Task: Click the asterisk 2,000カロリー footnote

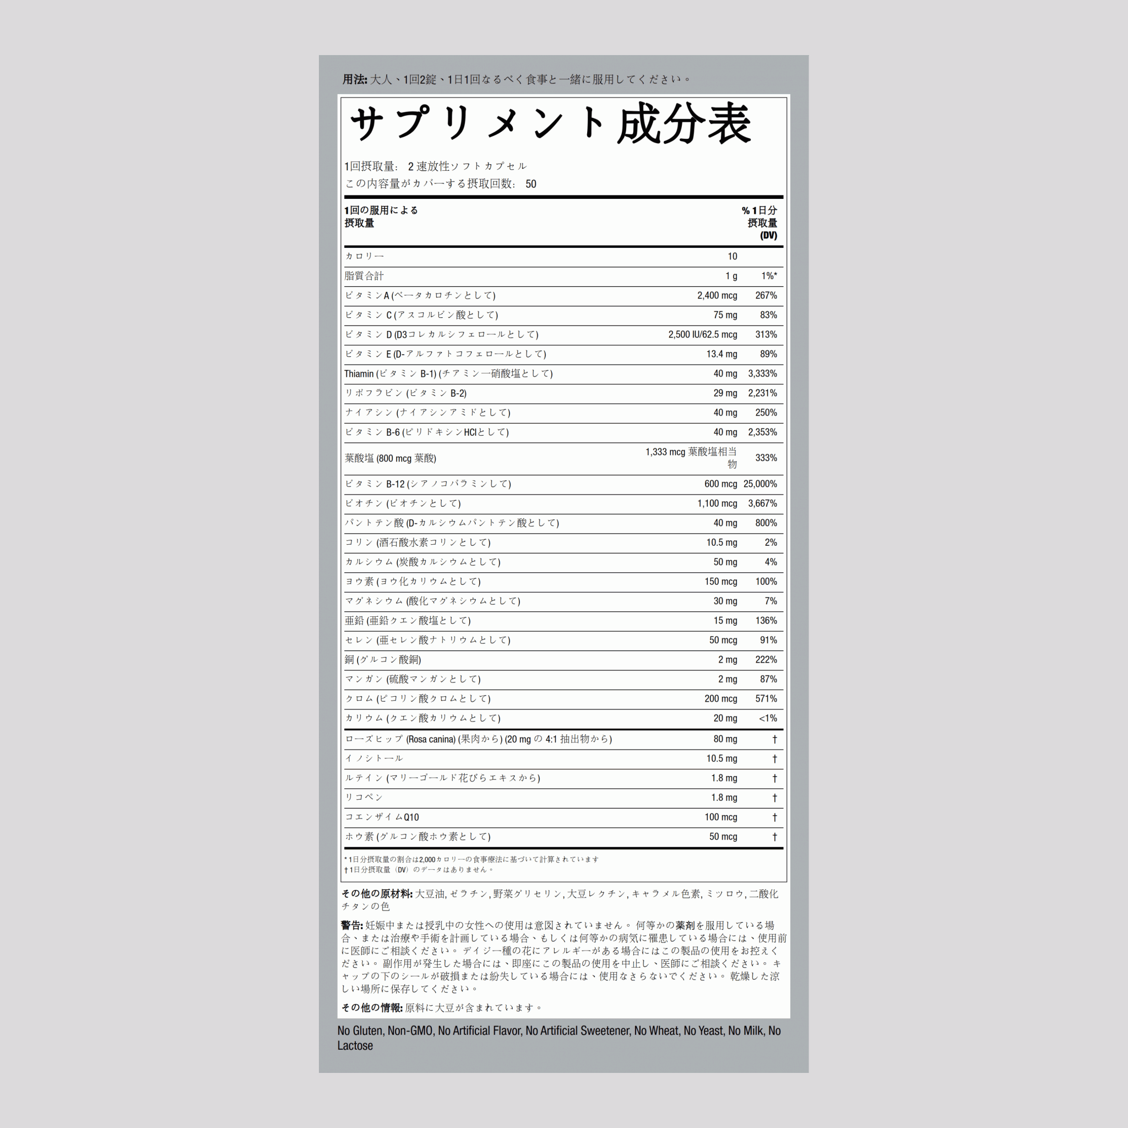Action: pyautogui.click(x=472, y=859)
